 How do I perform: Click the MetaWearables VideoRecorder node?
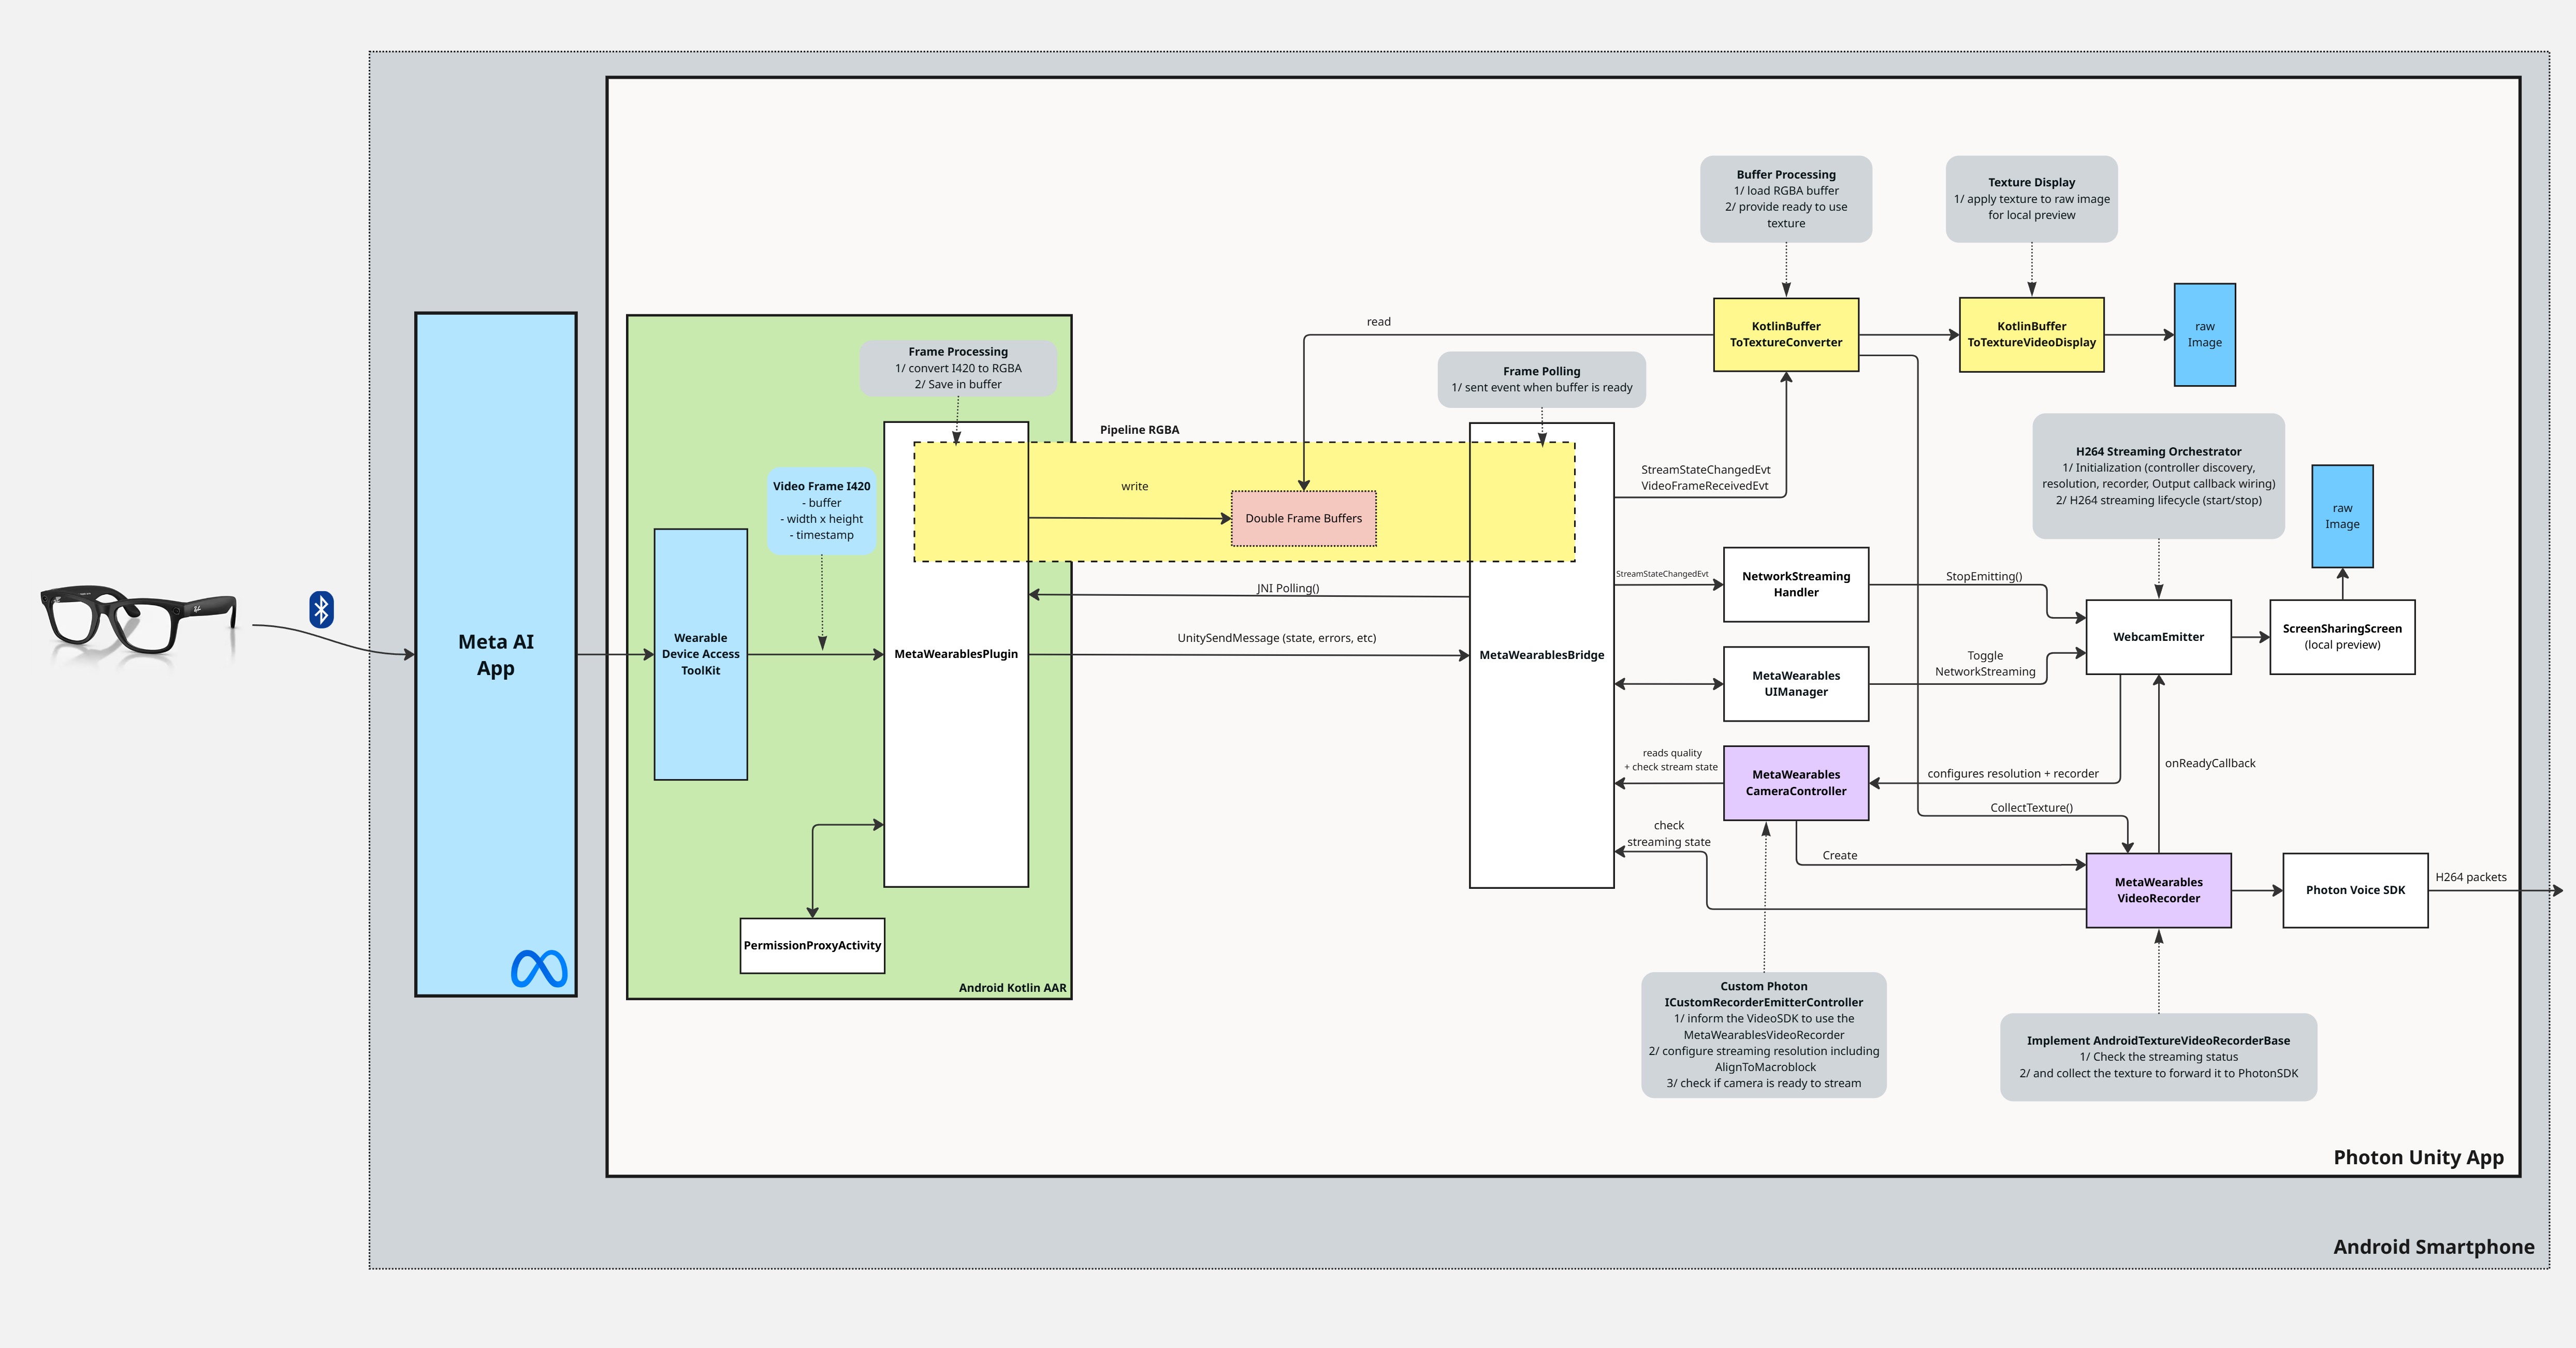point(2158,890)
